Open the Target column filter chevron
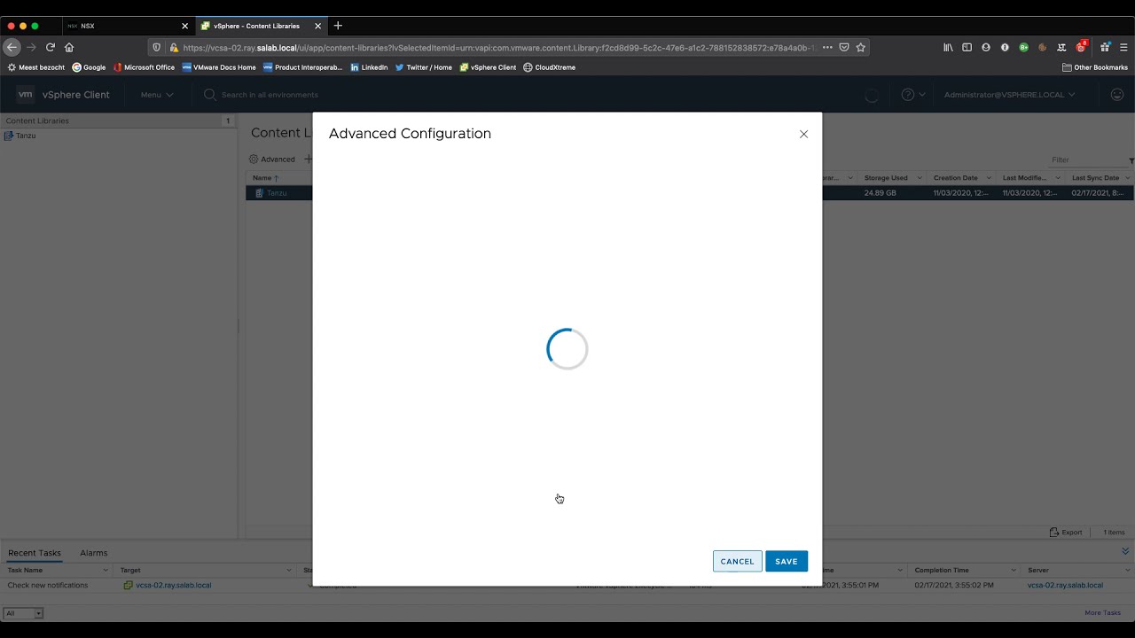This screenshot has height=638, width=1135. coord(291,571)
